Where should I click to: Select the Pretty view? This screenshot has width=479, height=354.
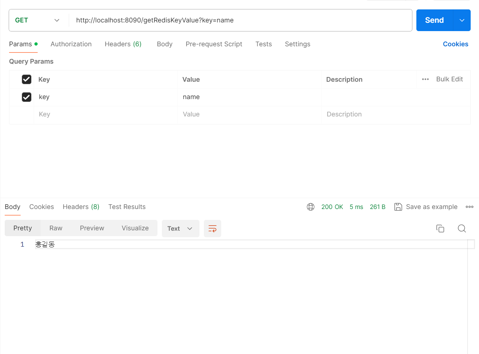pyautogui.click(x=23, y=228)
